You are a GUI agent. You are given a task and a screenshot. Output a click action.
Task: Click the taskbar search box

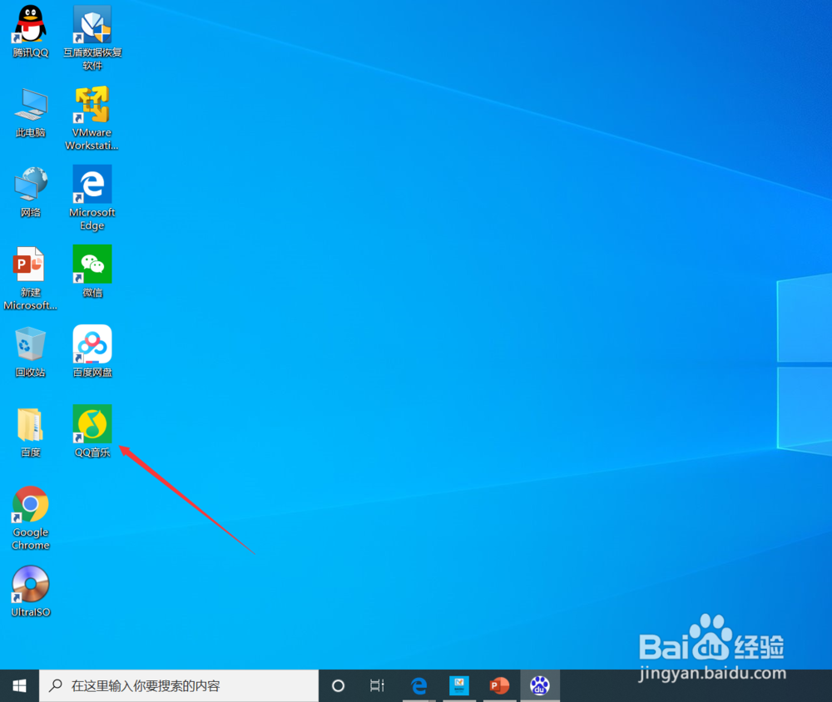tap(179, 685)
